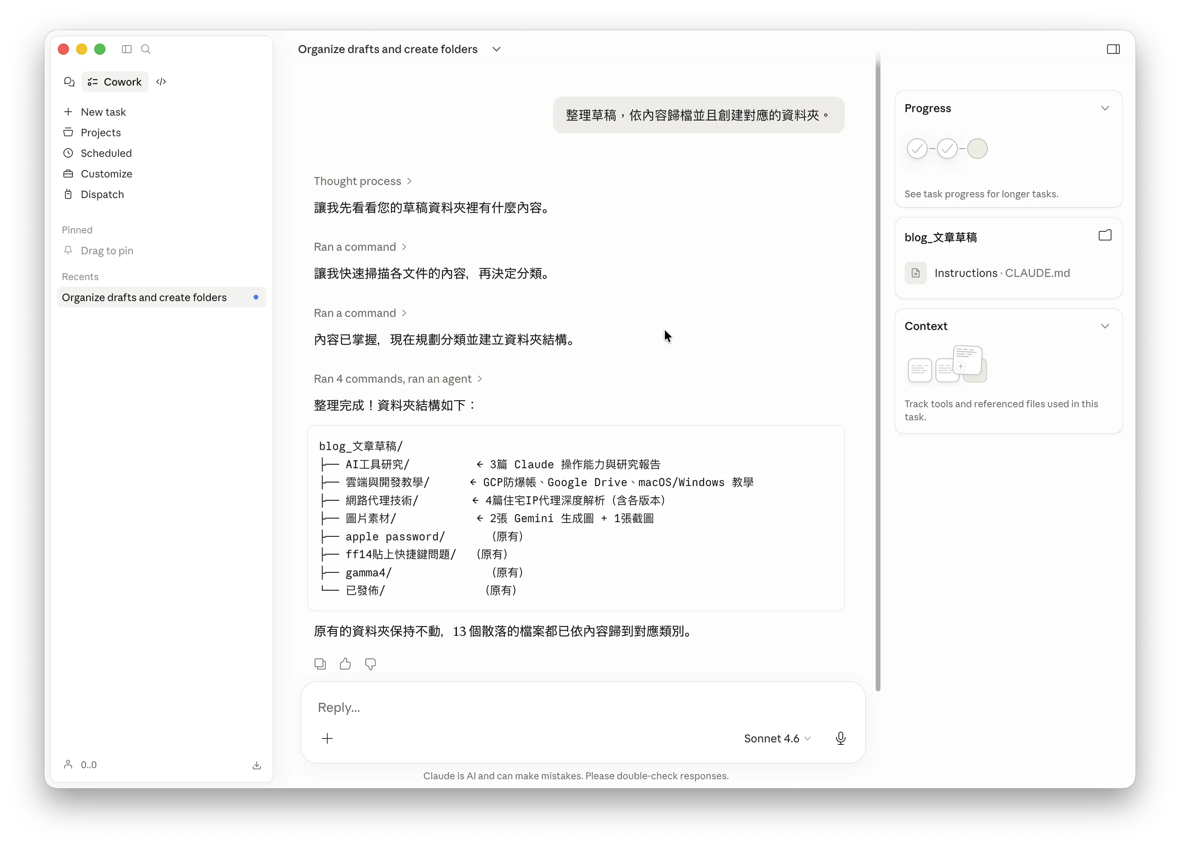The width and height of the screenshot is (1180, 847).
Task: Click the '雲端與開發教學/' folder line
Action: click(537, 482)
